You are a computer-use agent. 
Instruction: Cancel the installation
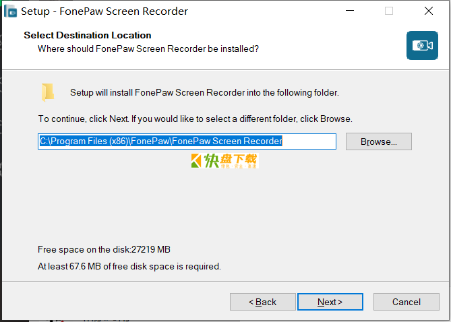pyautogui.click(x=406, y=302)
